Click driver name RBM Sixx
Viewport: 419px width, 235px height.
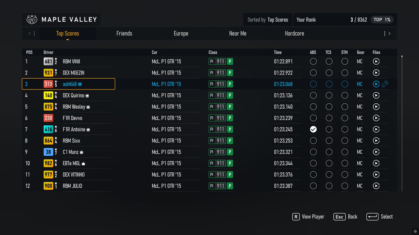pos(71,141)
